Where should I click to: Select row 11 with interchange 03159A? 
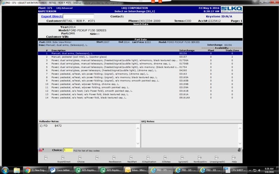click(x=140, y=87)
